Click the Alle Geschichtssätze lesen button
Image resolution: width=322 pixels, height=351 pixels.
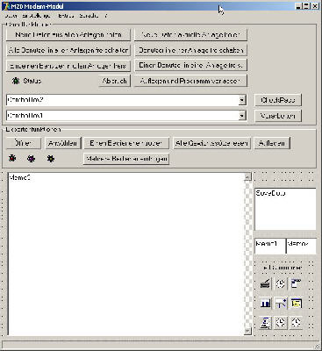pyautogui.click(x=211, y=143)
